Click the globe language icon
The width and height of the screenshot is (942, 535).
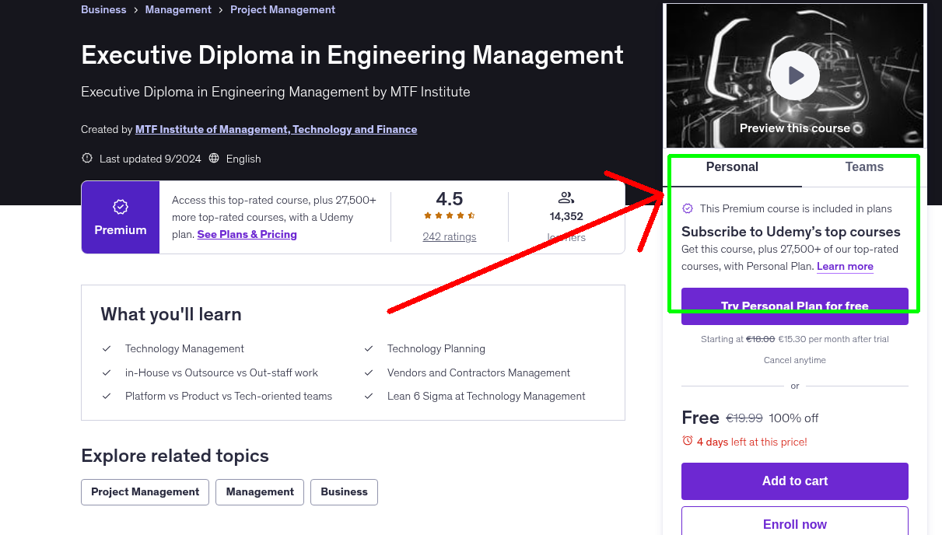point(214,158)
